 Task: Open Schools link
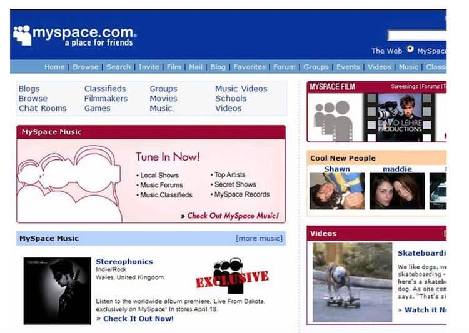tap(231, 98)
